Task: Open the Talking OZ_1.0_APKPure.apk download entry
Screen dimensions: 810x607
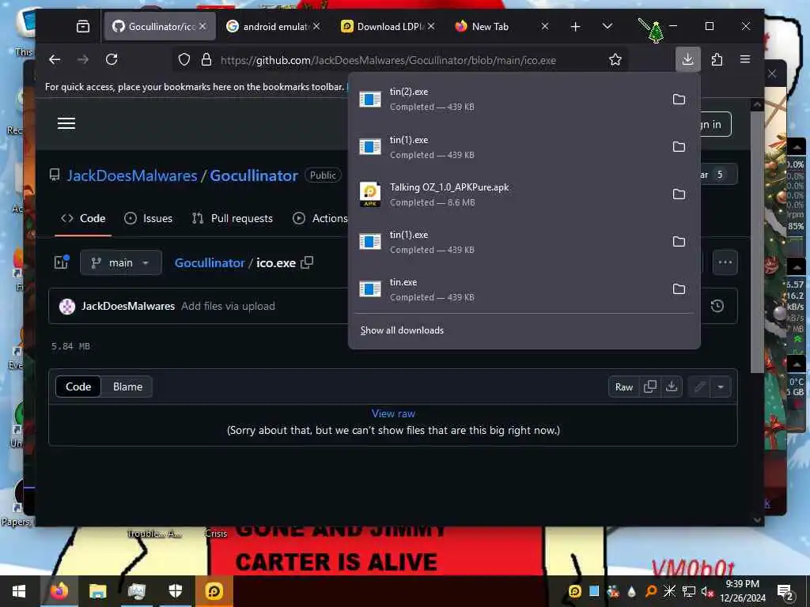Action: pyautogui.click(x=509, y=194)
